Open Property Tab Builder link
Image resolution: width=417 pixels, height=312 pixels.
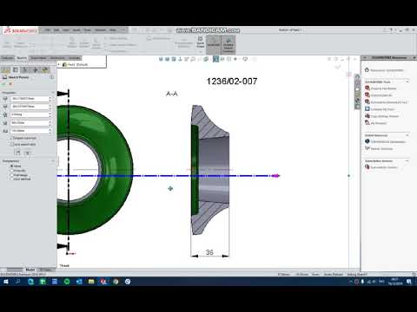pos(381,88)
